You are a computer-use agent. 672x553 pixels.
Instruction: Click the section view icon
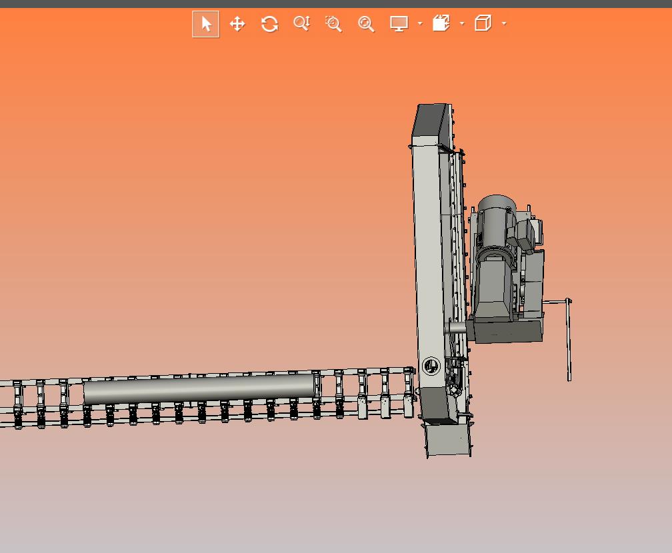(x=441, y=23)
